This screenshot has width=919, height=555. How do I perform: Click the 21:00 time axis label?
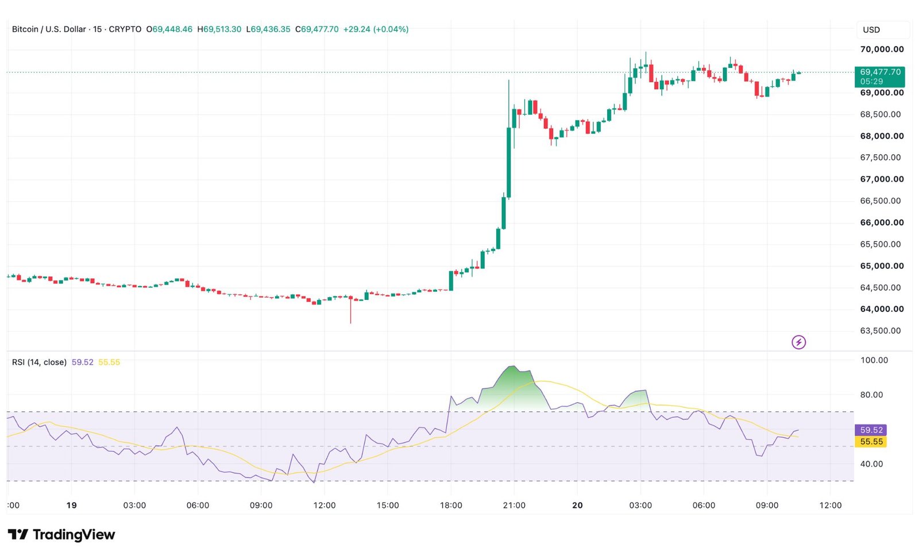coord(514,506)
